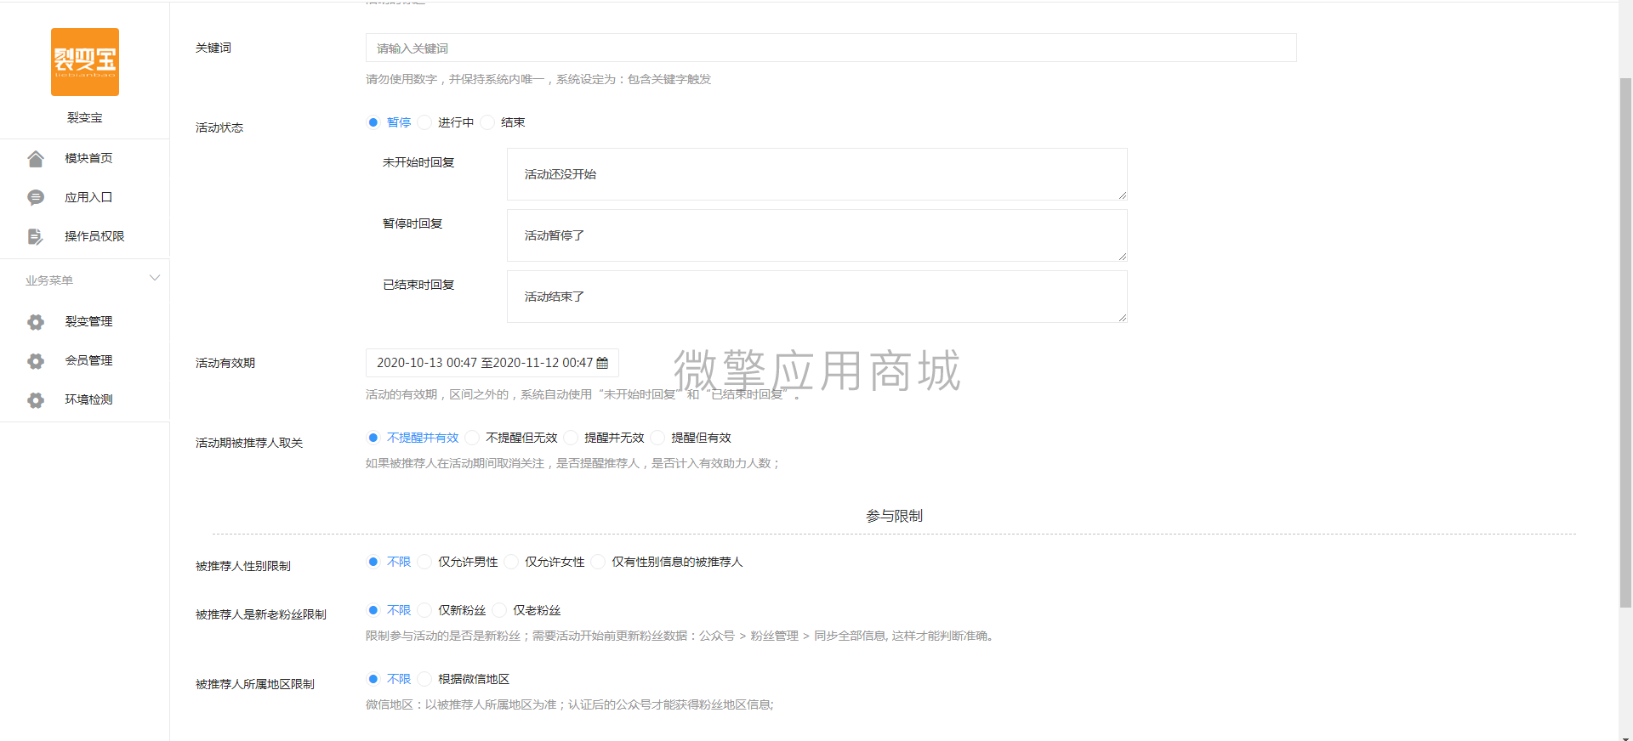Click the 裂变宝 name under logo
Screen dimensions: 1633x741
pyautogui.click(x=85, y=118)
